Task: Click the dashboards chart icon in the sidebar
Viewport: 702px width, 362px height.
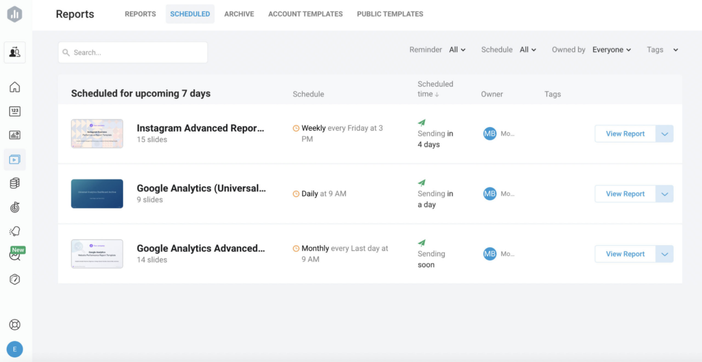Action: coord(14,135)
